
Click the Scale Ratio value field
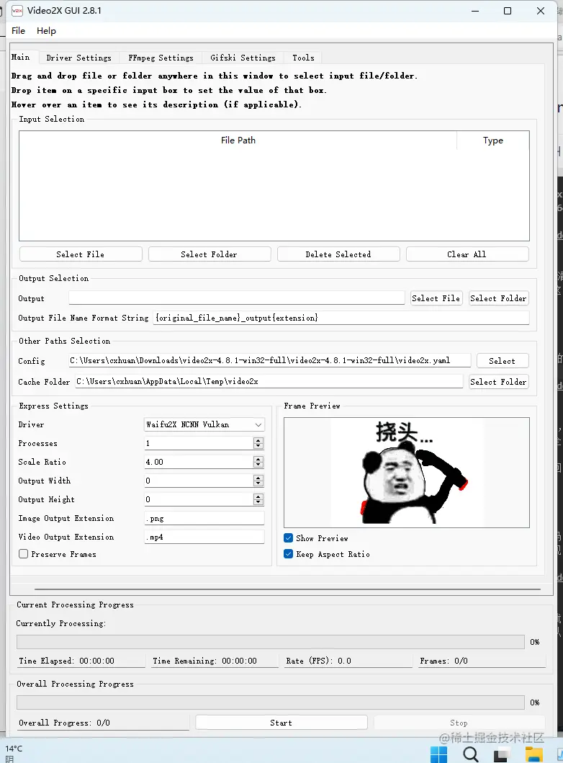[199, 462]
